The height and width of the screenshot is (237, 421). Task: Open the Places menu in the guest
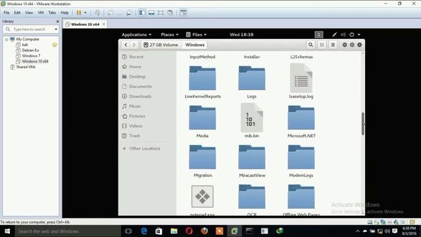[170, 35]
